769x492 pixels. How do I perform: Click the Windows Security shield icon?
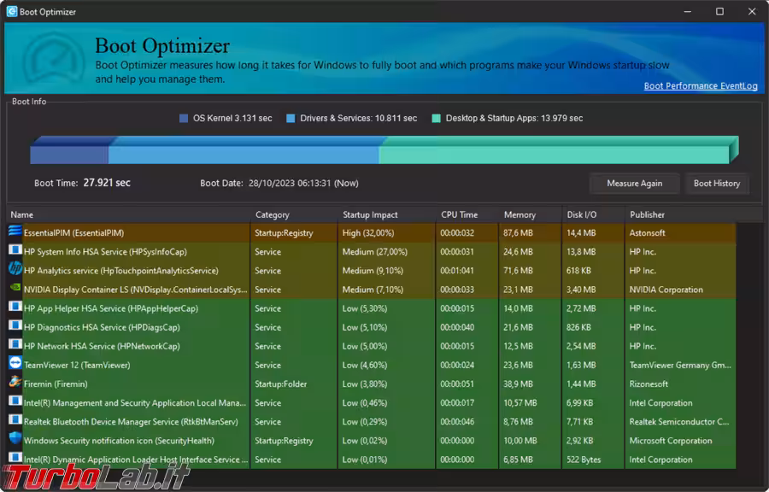point(15,440)
